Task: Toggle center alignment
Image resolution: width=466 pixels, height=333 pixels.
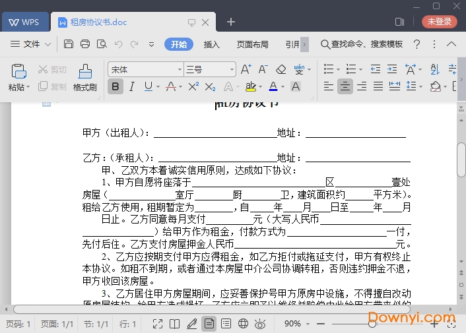Action: 345,86
